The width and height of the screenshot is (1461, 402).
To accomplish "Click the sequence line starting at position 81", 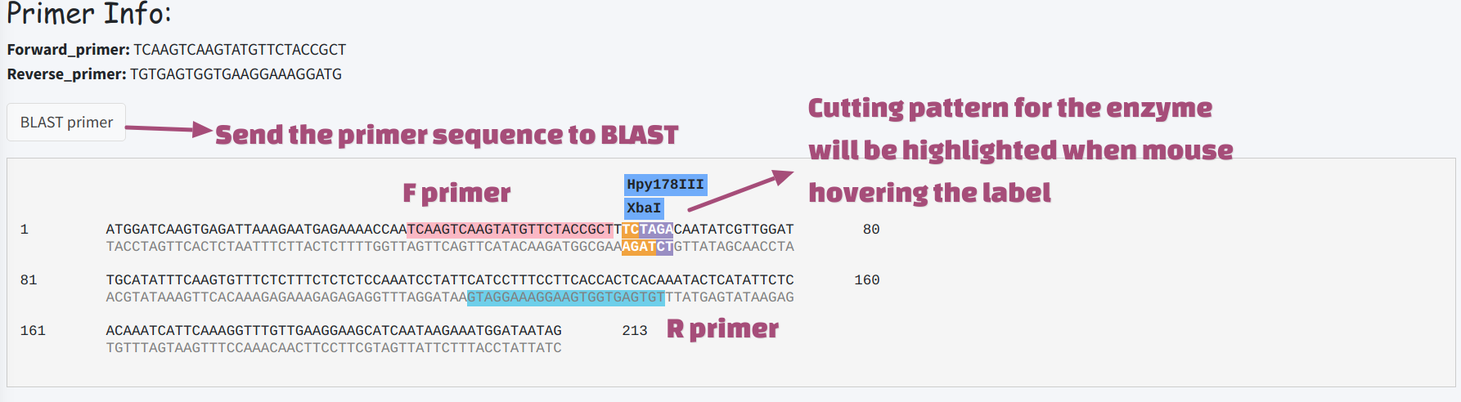I will (x=450, y=280).
